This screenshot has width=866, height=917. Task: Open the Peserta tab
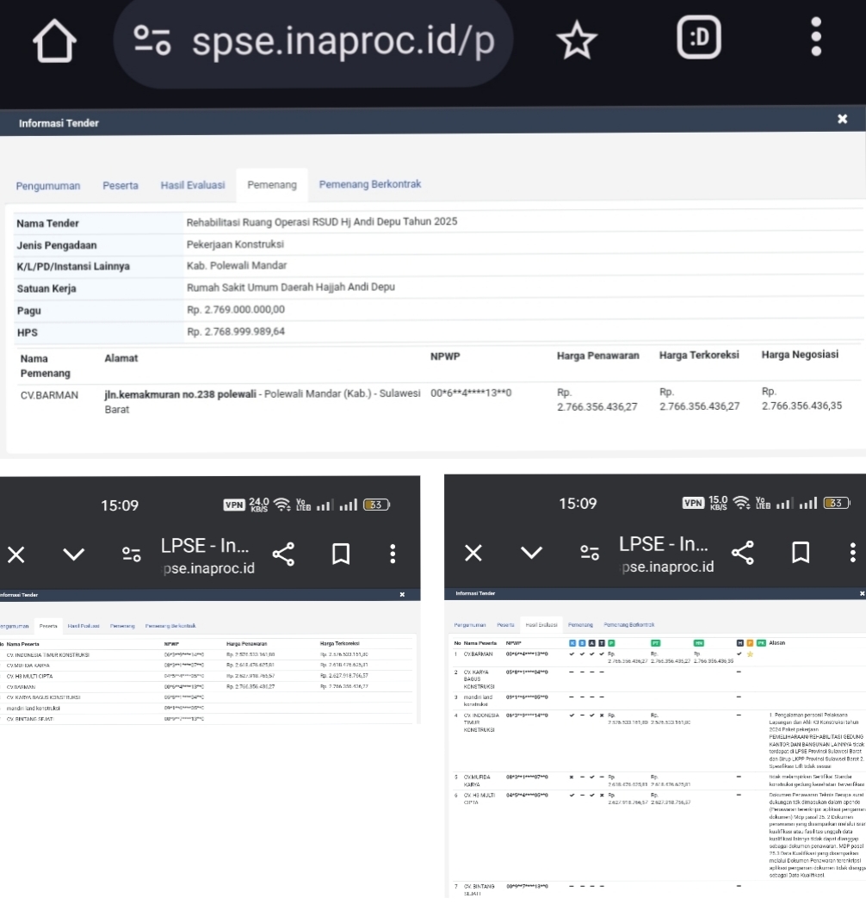121,185
